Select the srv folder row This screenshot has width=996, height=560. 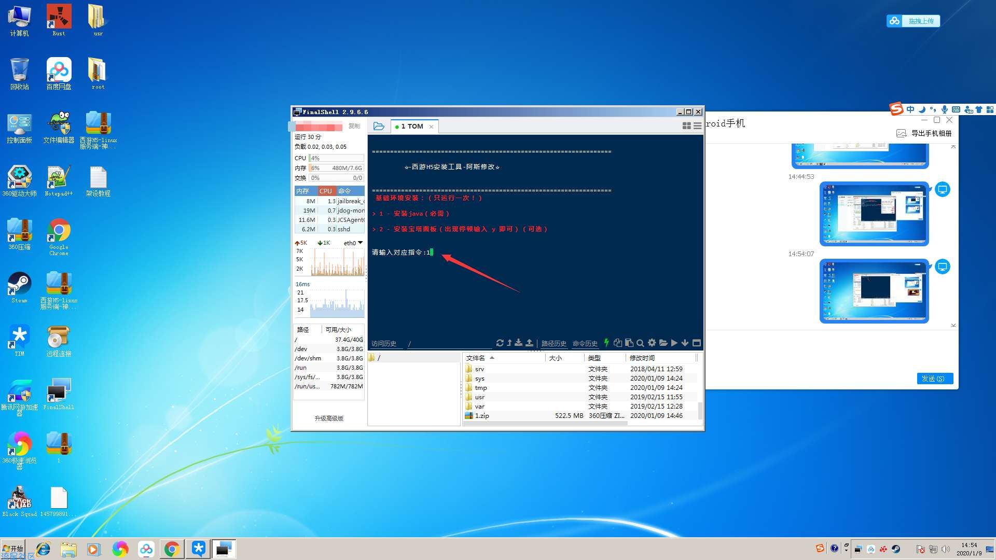coord(580,369)
